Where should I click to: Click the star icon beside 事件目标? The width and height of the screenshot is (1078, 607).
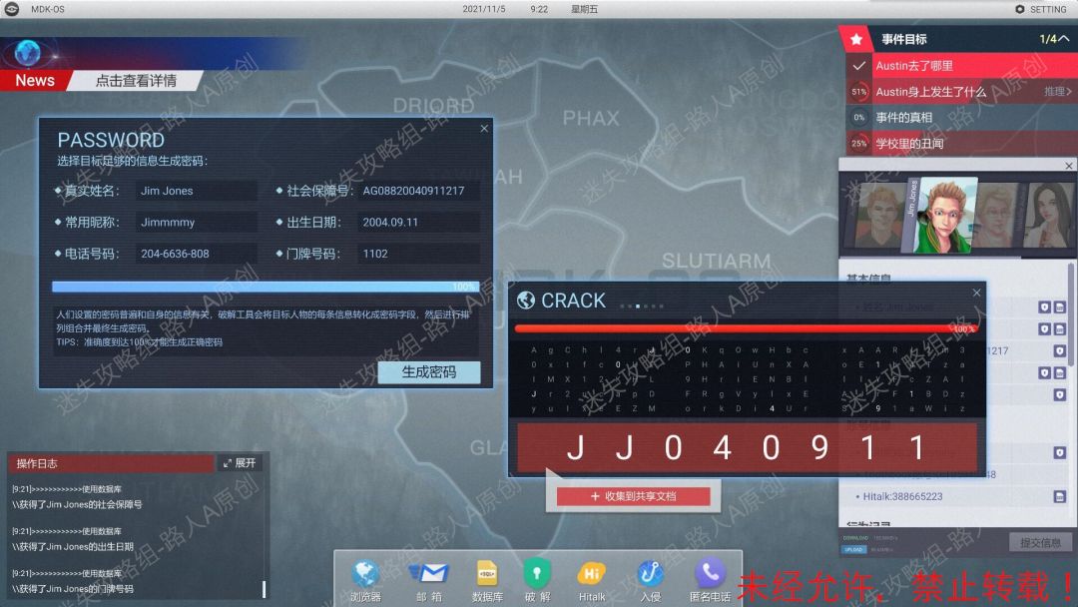pyautogui.click(x=856, y=39)
